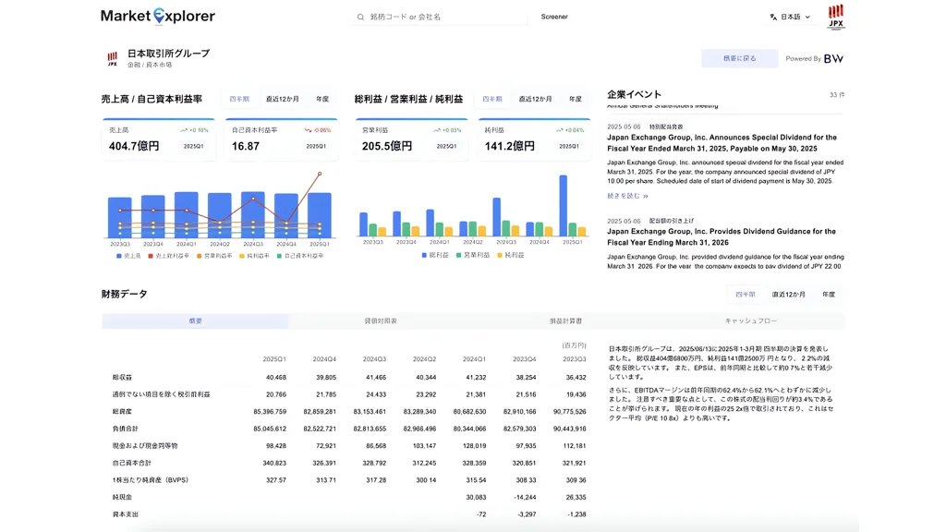
Task: Click the down-trend arrow in the 自己資本利益率 card
Action: 308,130
